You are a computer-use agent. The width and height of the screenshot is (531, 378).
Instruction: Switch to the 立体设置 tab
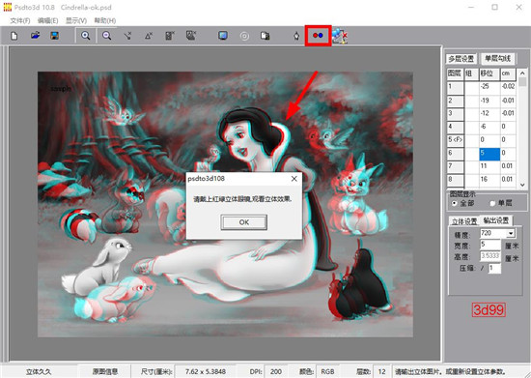[464, 221]
